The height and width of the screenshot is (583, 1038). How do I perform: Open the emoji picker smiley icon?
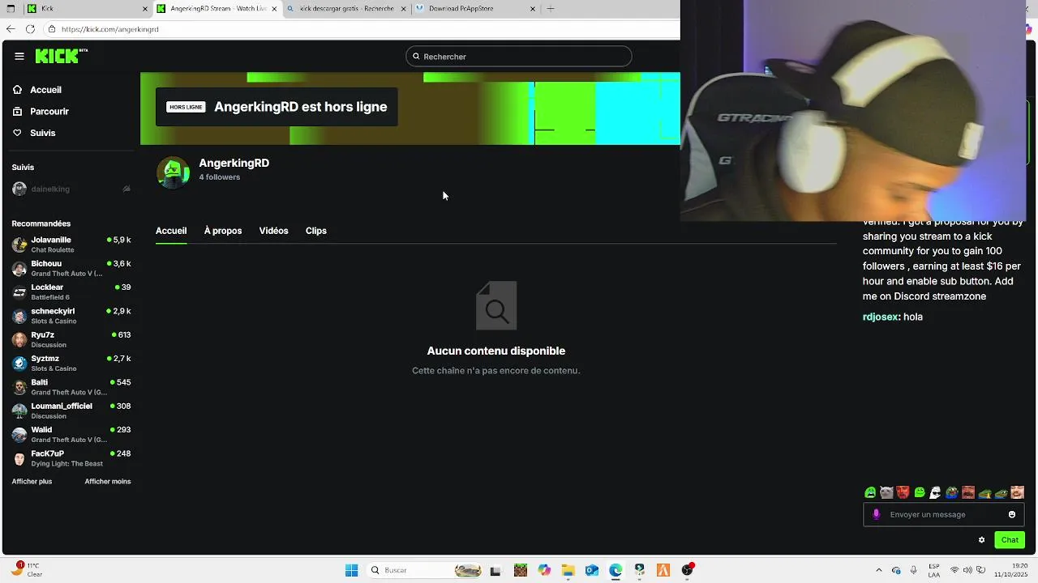click(1012, 515)
